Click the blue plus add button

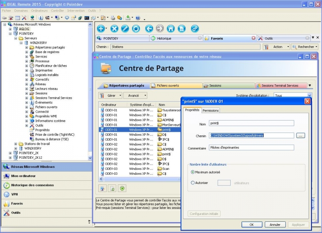point(101,29)
